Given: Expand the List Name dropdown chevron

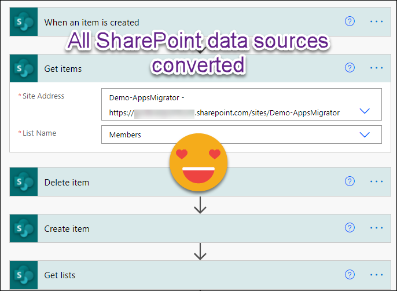Looking at the screenshot, I should pos(365,134).
